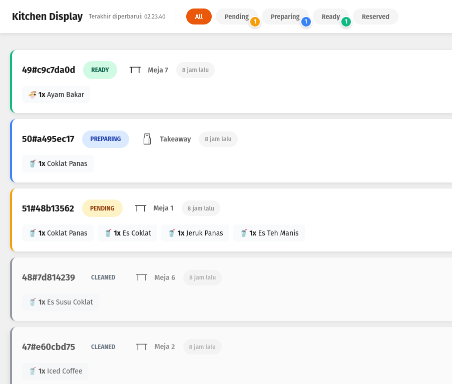Click the takeaway bag icon

[147, 139]
